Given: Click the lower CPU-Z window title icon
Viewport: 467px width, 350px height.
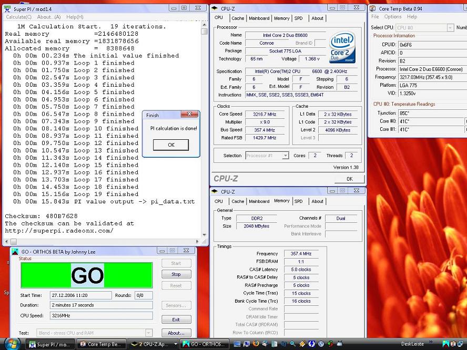Looking at the screenshot, I should (215, 191).
